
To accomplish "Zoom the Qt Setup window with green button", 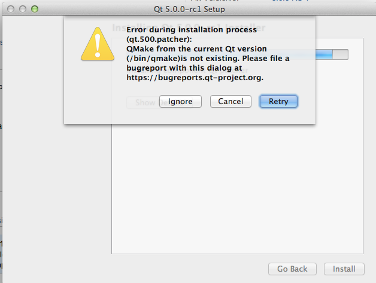I will coord(35,9).
